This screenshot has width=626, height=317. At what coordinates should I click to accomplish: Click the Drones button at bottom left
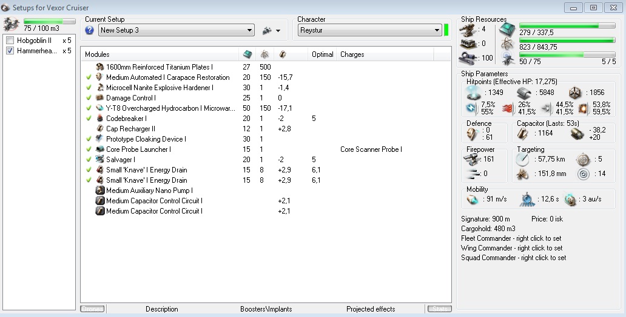[92, 309]
